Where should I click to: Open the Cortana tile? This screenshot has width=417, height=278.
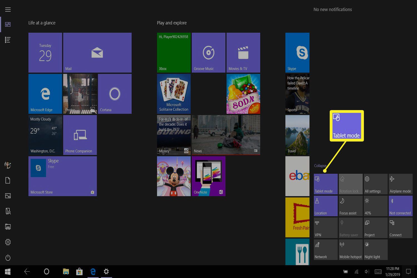pyautogui.click(x=115, y=94)
